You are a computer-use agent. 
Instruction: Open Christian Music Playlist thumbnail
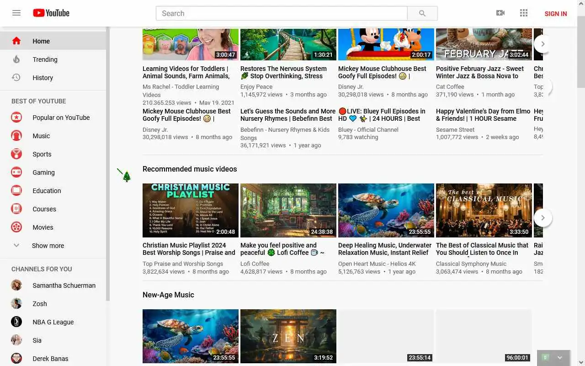tap(191, 210)
